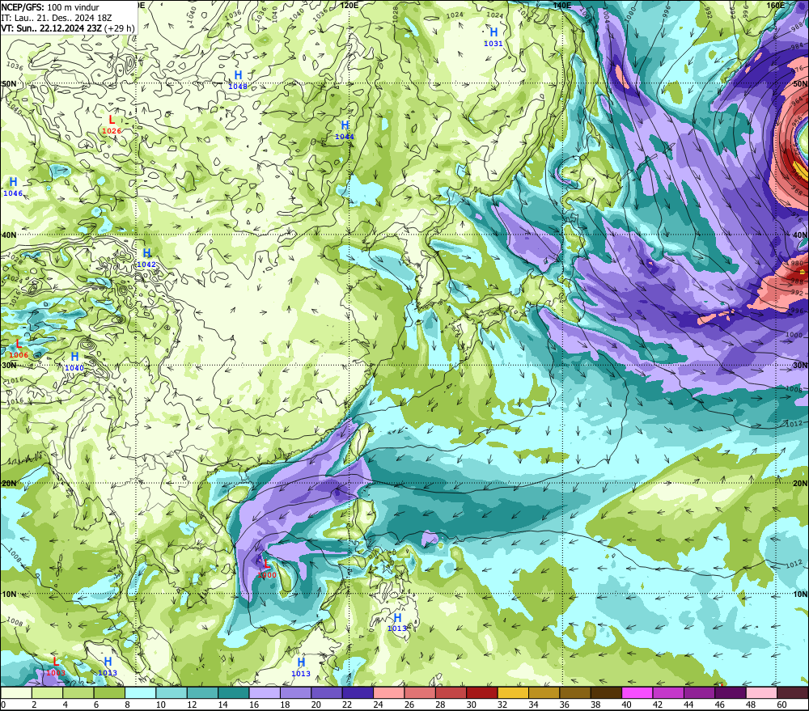
Task: Select the L 1026 low pressure marker
Action: (x=112, y=125)
